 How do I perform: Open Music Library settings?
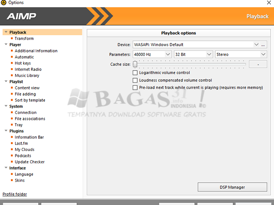pyautogui.click(x=27, y=76)
